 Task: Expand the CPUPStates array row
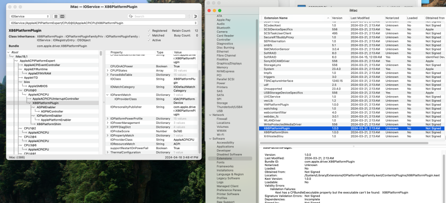(x=107, y=70)
